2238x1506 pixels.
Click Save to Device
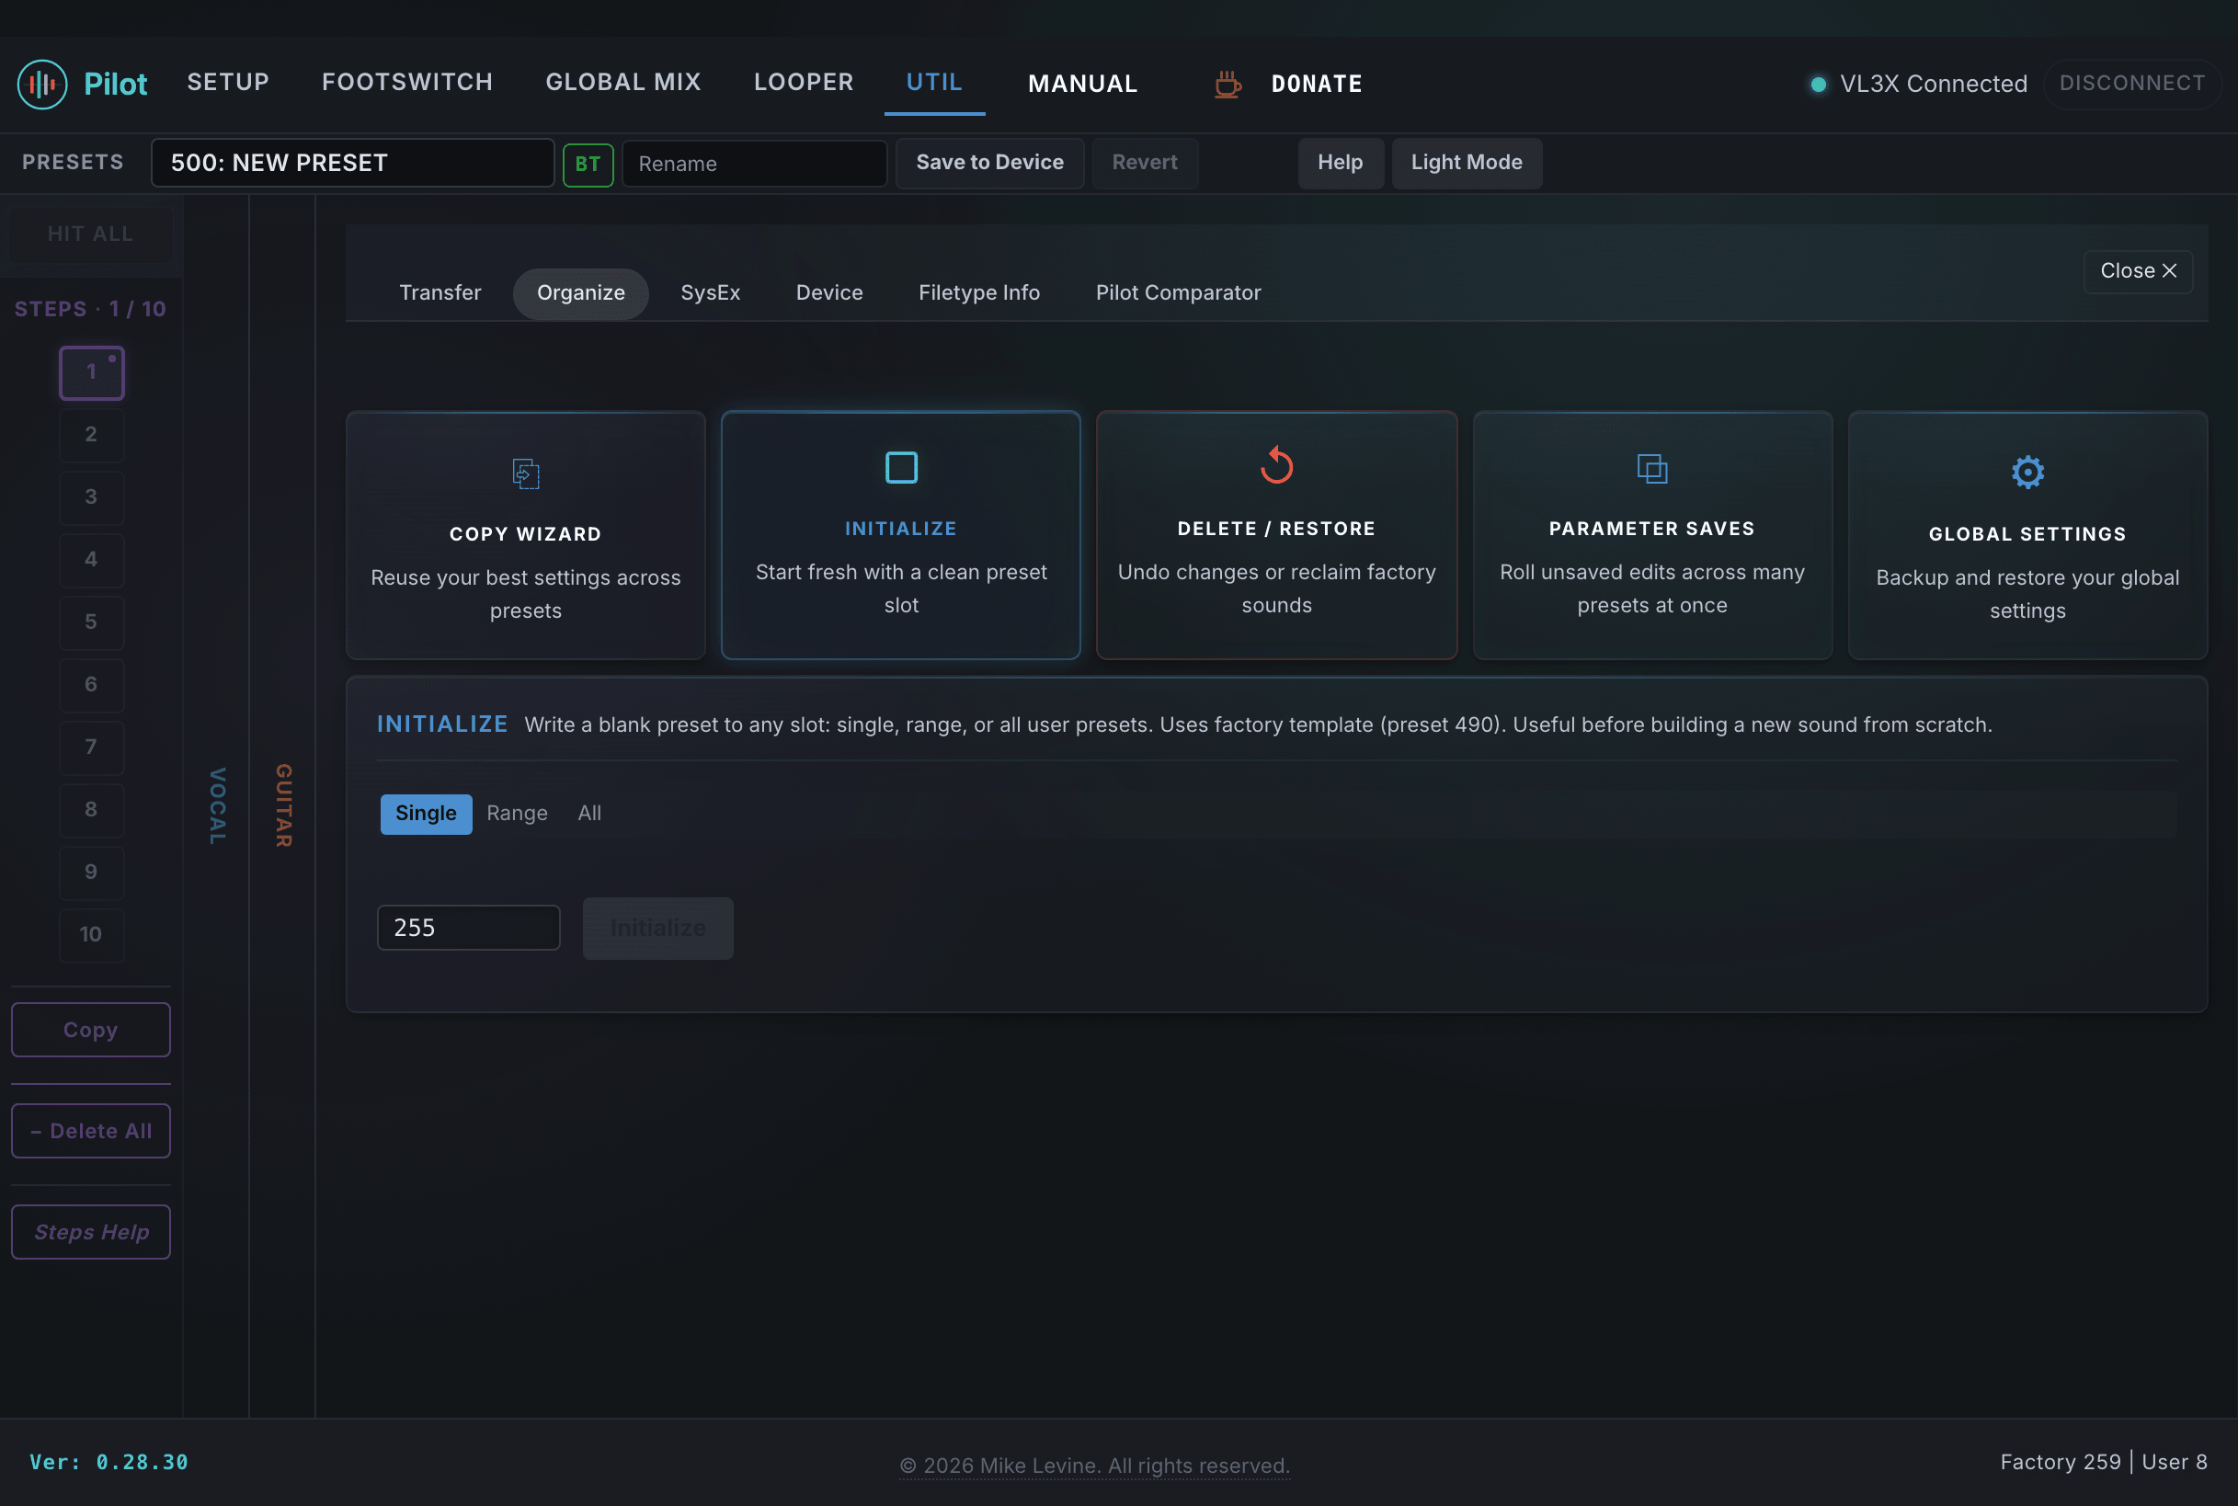click(989, 163)
